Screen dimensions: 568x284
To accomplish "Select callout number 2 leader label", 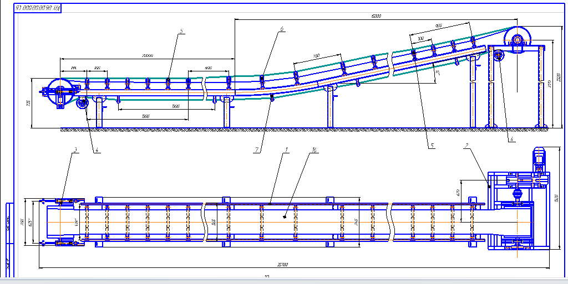I will click(x=467, y=145).
